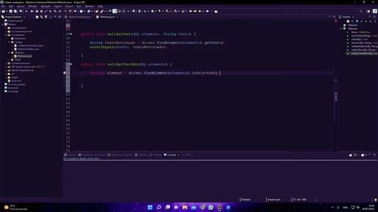The width and height of the screenshot is (378, 212).
Task: Open the File menu
Action: coord(3,6)
